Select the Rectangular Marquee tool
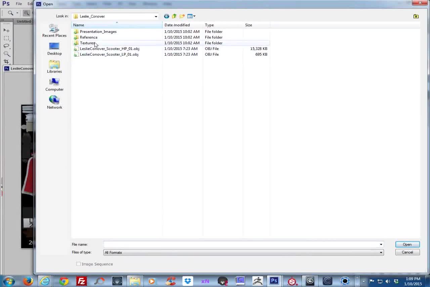Image resolution: width=430 pixels, height=287 pixels. click(x=6, y=38)
